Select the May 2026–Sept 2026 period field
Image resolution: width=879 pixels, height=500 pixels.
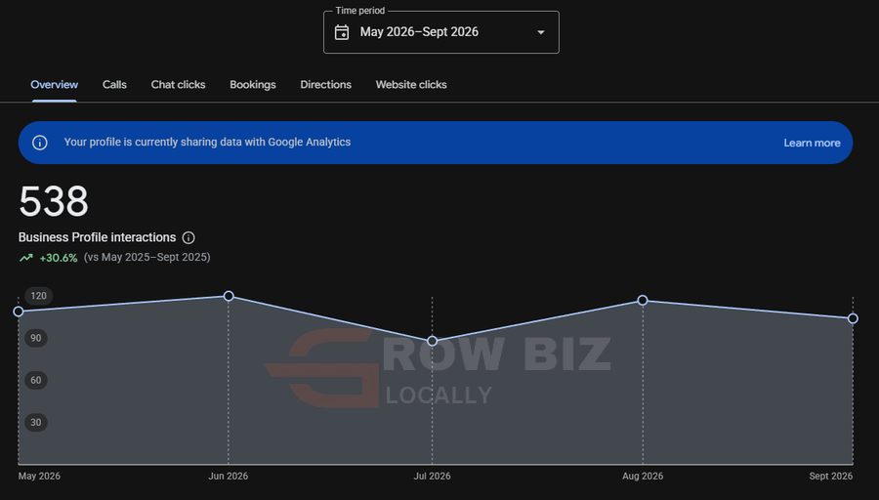pyautogui.click(x=441, y=32)
